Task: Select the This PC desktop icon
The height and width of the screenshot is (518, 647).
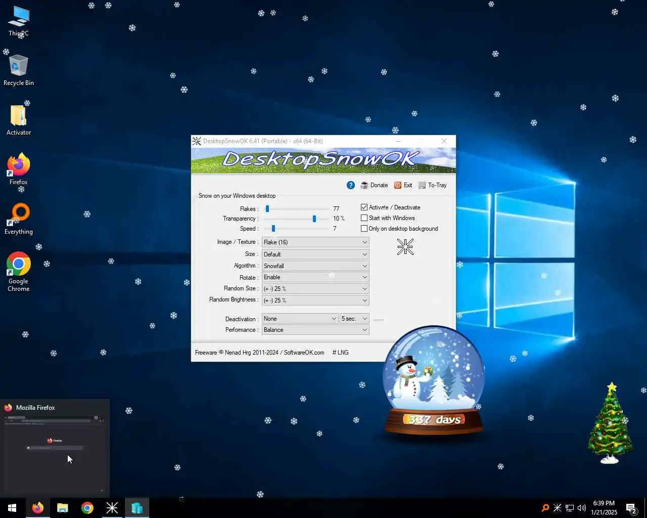Action: click(19, 21)
